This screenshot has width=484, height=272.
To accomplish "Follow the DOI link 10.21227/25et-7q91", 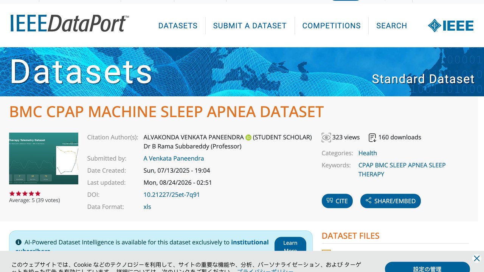I will 172,195.
